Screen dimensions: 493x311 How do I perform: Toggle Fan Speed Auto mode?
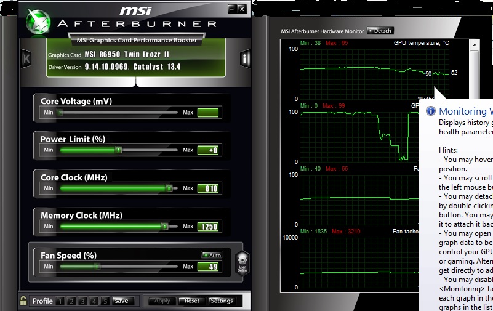(212, 255)
